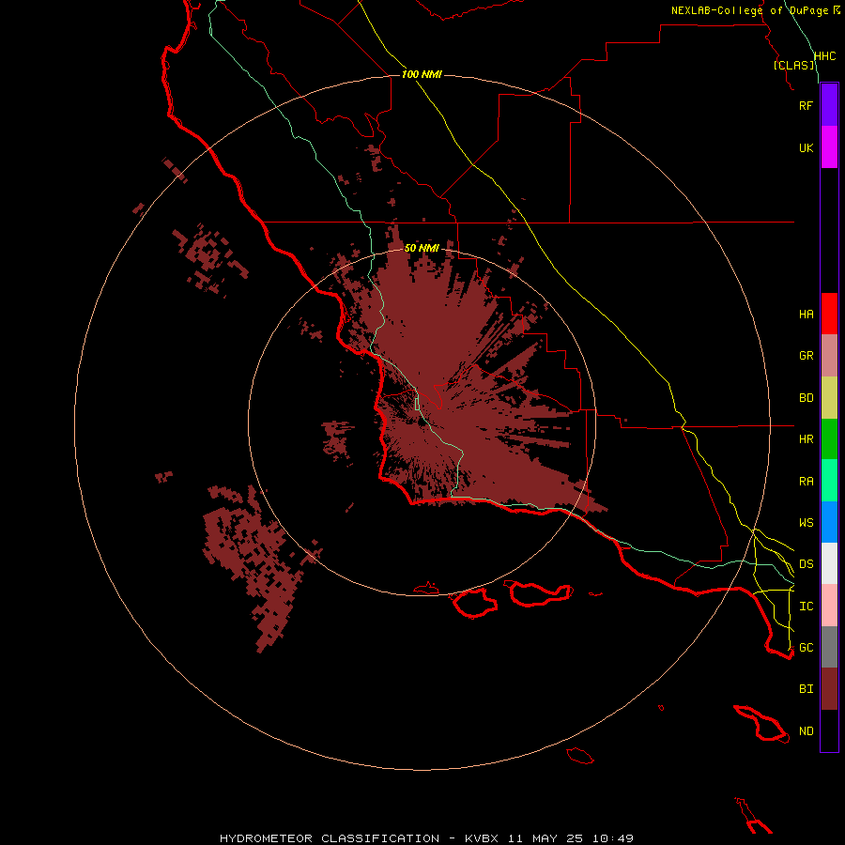This screenshot has width=845, height=845.
Task: Click the [CLAS] units label
Action: 793,65
